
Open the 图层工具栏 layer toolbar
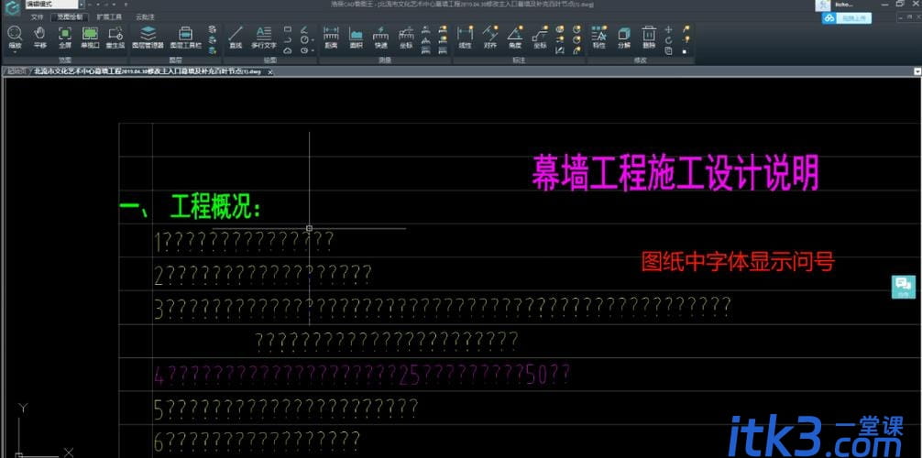[186, 37]
